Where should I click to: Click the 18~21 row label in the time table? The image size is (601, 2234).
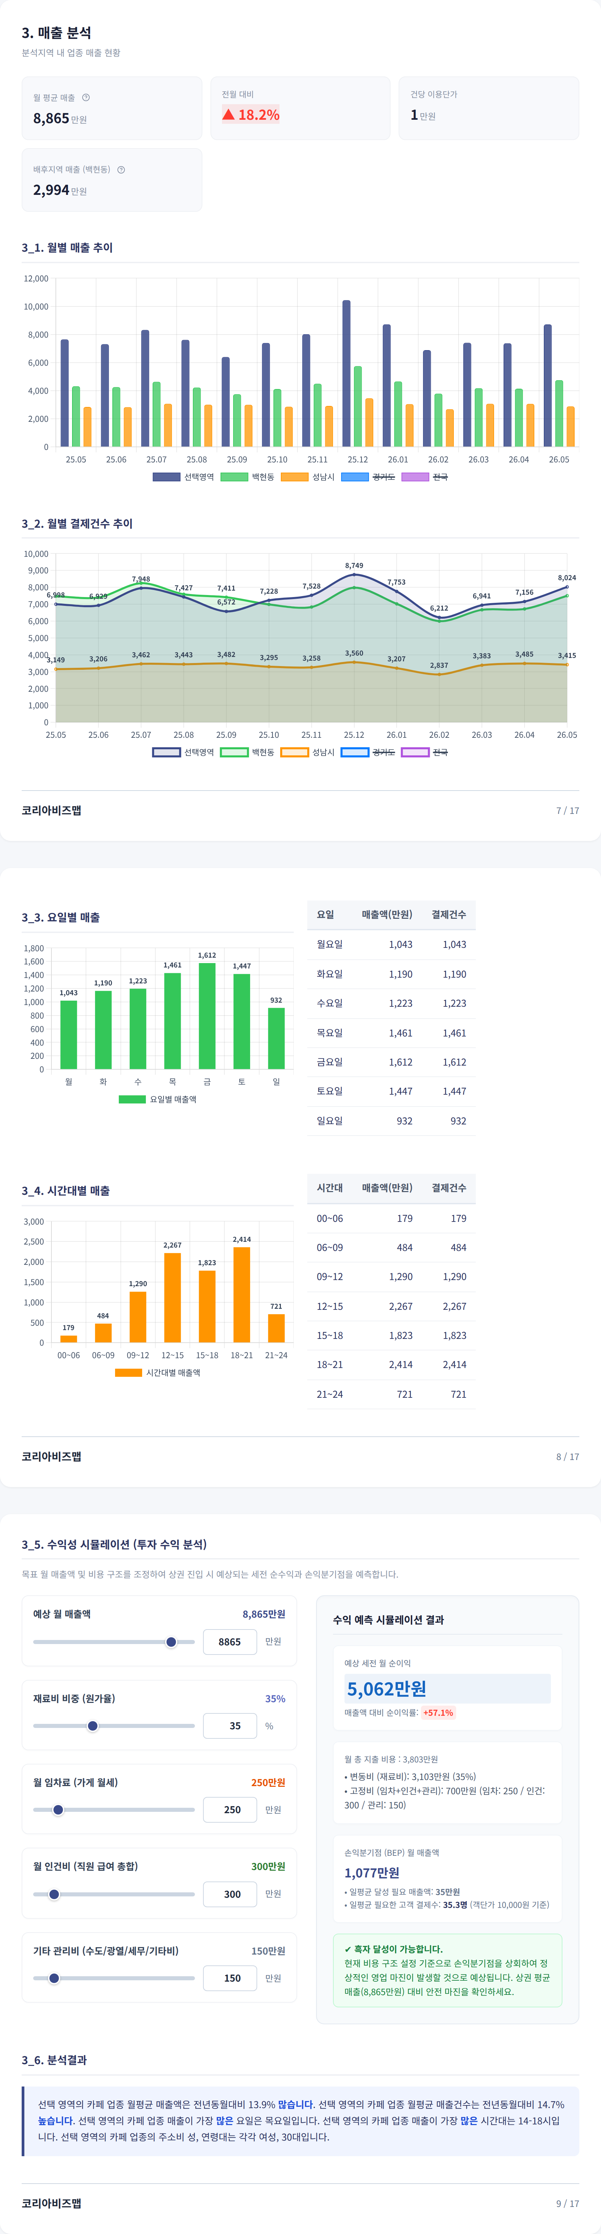[x=330, y=1364]
